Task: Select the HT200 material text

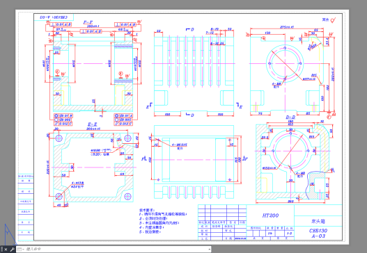Action: (270, 215)
